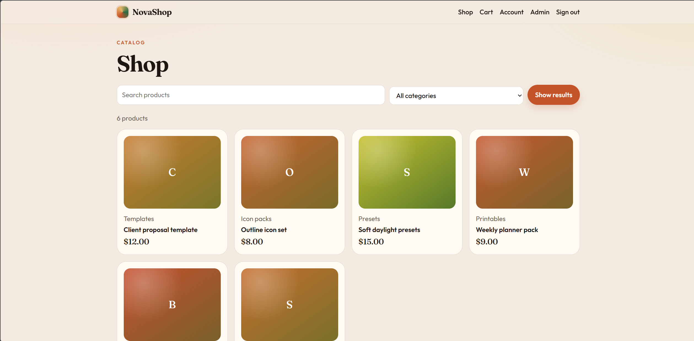
Task: Click the Printables category label
Action: coord(491,219)
